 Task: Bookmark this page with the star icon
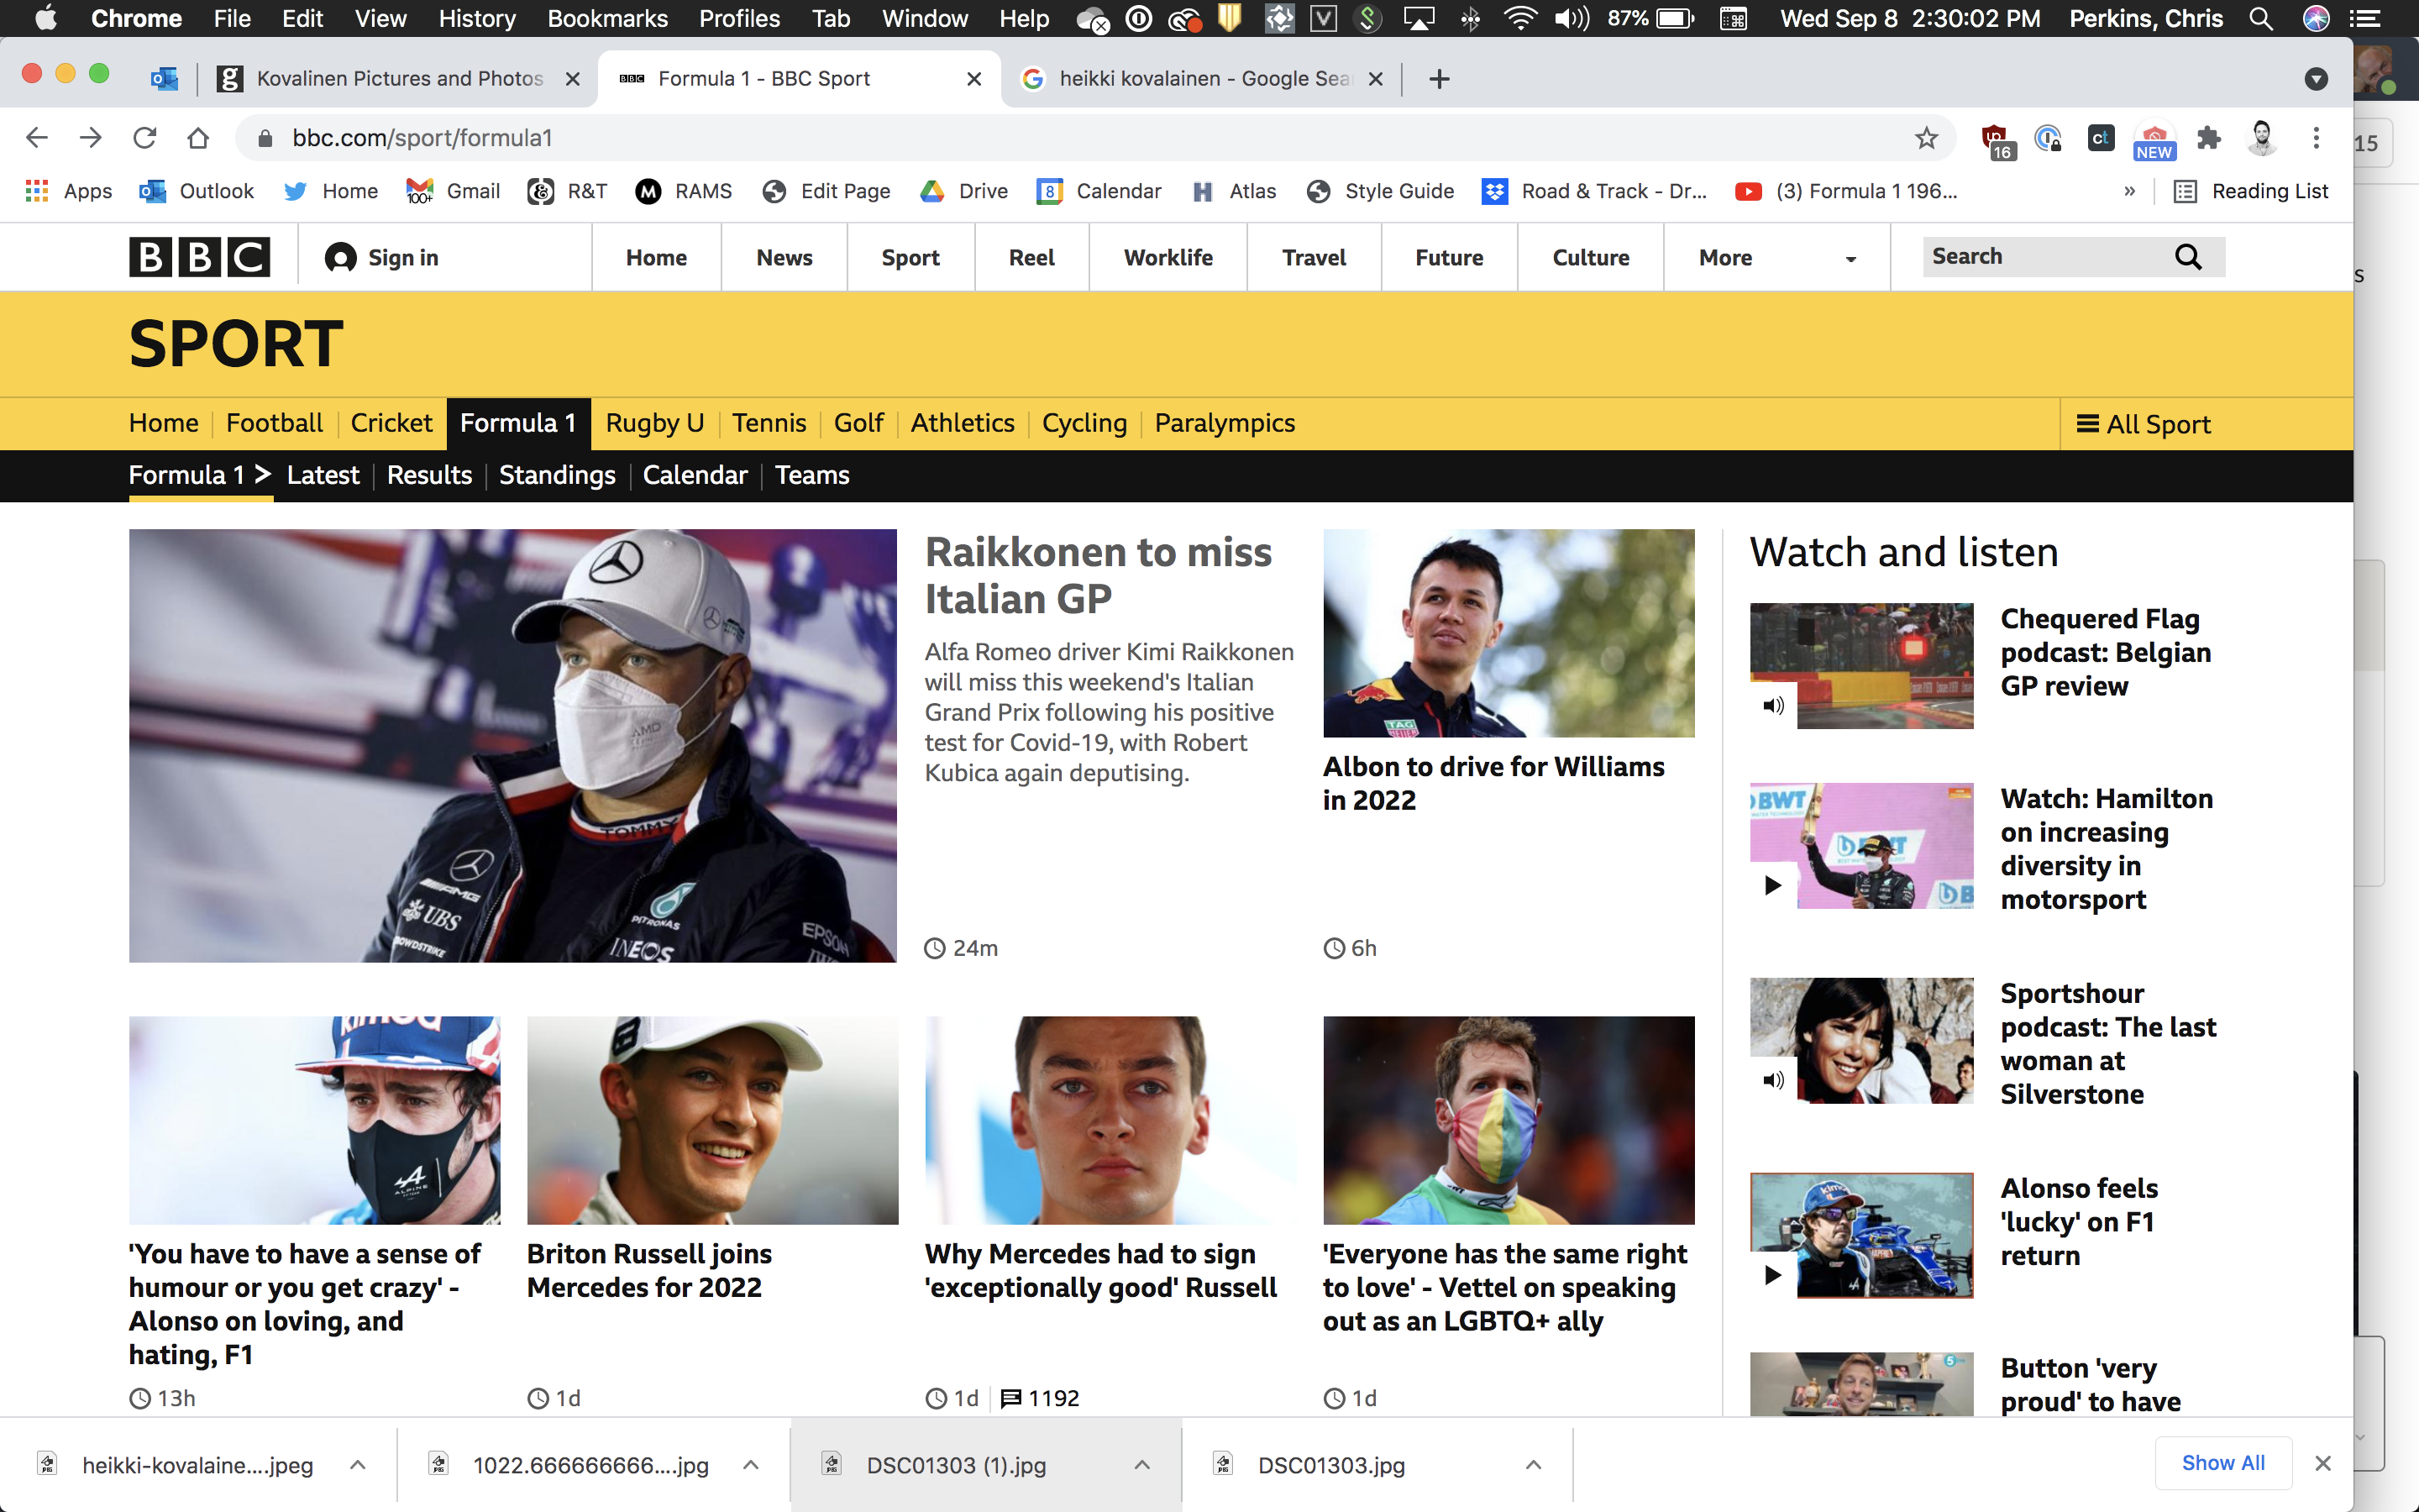pos(1926,138)
